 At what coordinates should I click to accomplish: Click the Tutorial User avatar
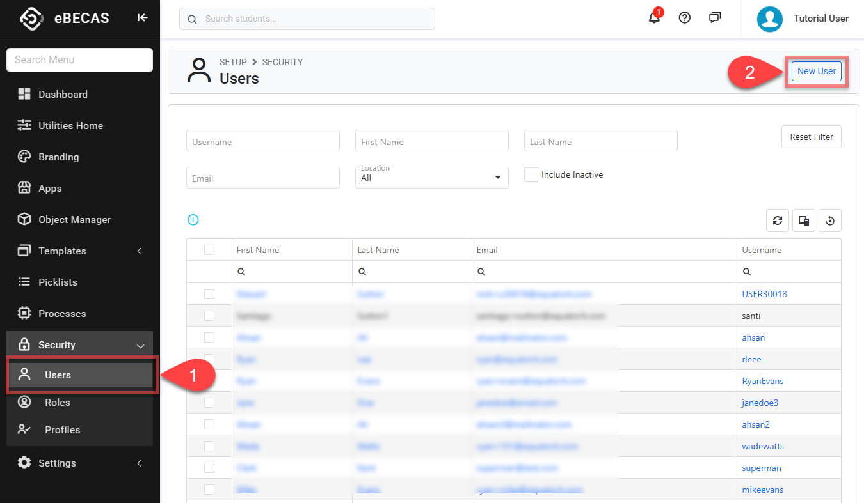[769, 19]
